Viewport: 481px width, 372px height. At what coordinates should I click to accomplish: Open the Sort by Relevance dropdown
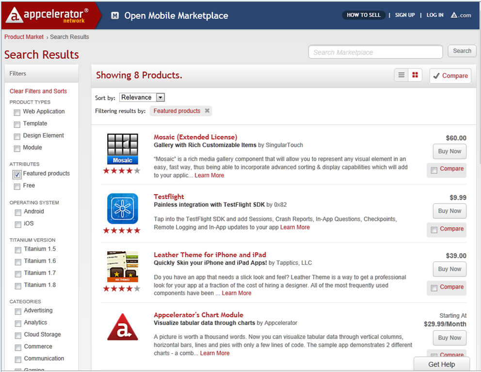coord(142,97)
